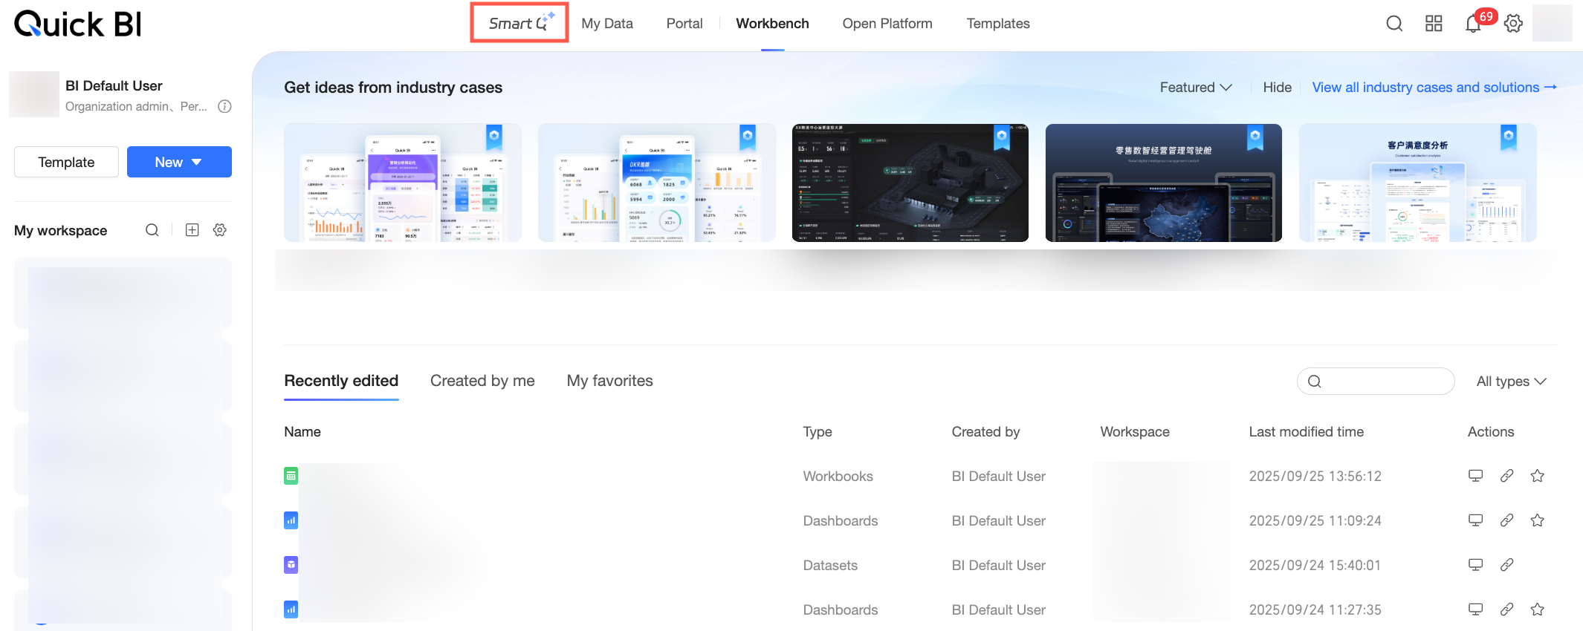Open notifications bell with 69 badge
The image size is (1583, 631).
click(x=1474, y=24)
